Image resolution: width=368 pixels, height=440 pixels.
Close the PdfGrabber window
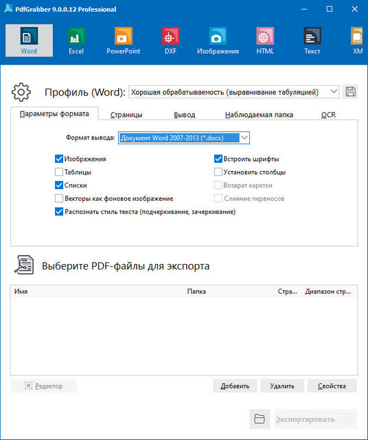[x=354, y=9]
